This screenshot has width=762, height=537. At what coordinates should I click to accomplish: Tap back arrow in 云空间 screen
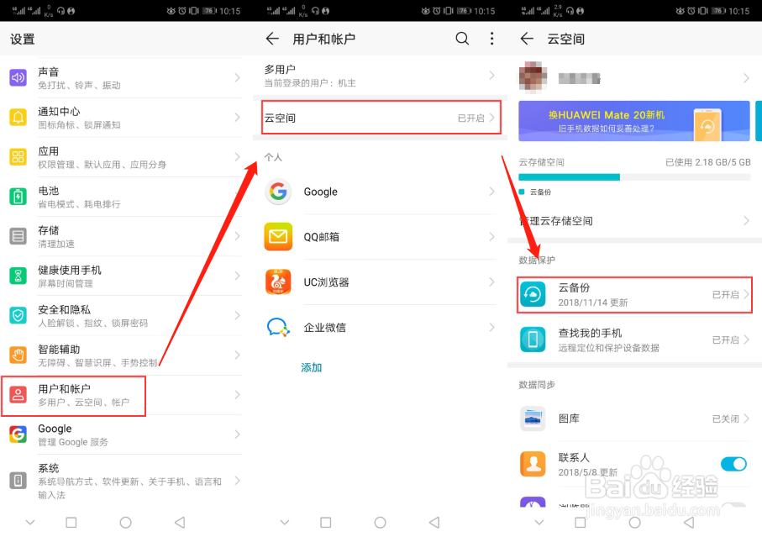(x=528, y=39)
